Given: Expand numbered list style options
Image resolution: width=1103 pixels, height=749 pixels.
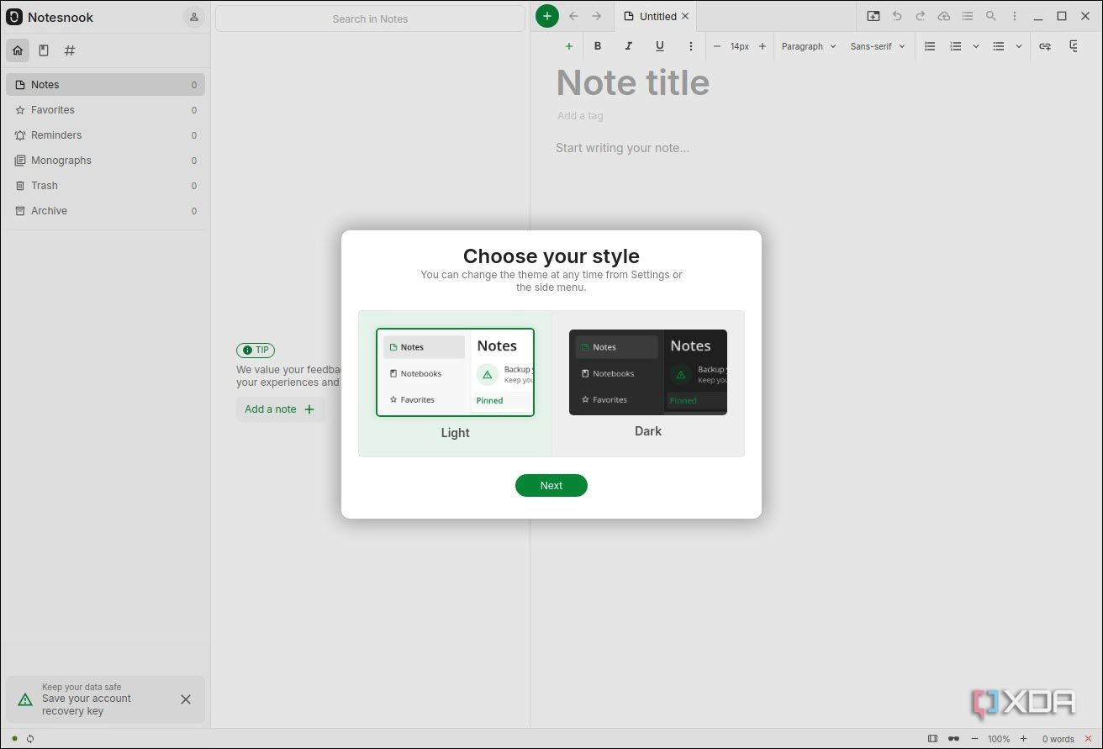Looking at the screenshot, I should (976, 46).
